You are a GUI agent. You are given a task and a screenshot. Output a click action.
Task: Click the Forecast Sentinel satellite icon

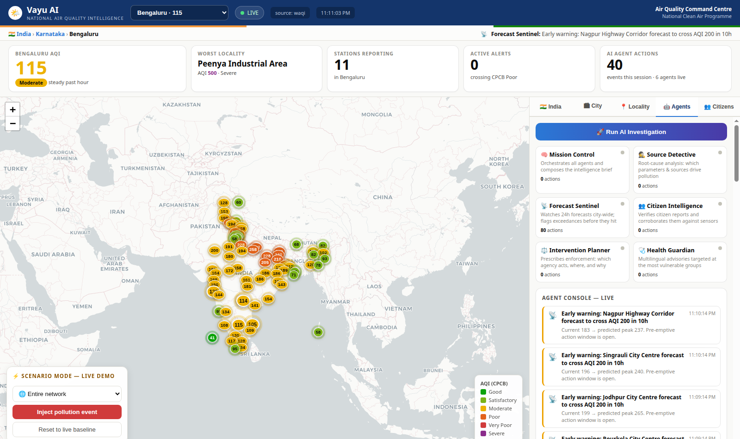pos(544,206)
